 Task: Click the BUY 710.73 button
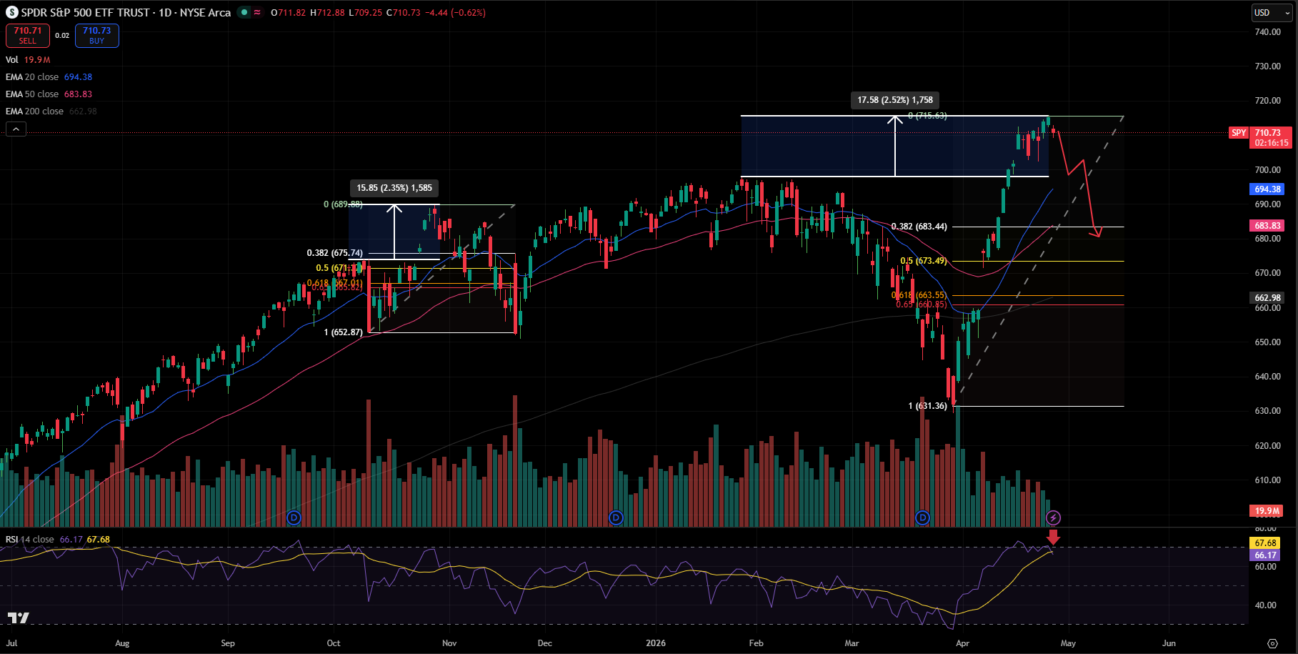pos(97,35)
